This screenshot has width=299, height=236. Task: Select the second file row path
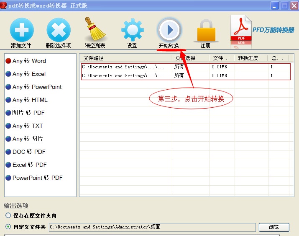[123, 75]
